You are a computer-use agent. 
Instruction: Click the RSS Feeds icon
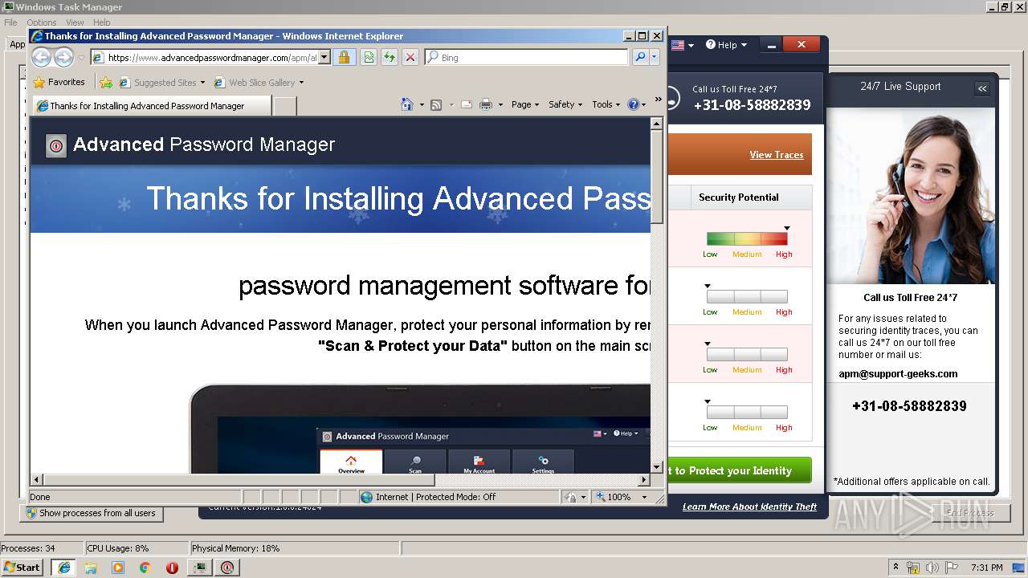pyautogui.click(x=436, y=104)
